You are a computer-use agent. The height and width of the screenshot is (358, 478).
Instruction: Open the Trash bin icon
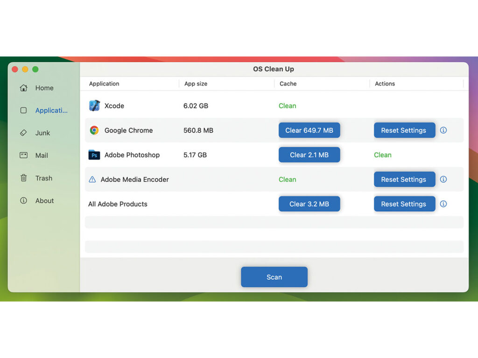[x=23, y=178]
